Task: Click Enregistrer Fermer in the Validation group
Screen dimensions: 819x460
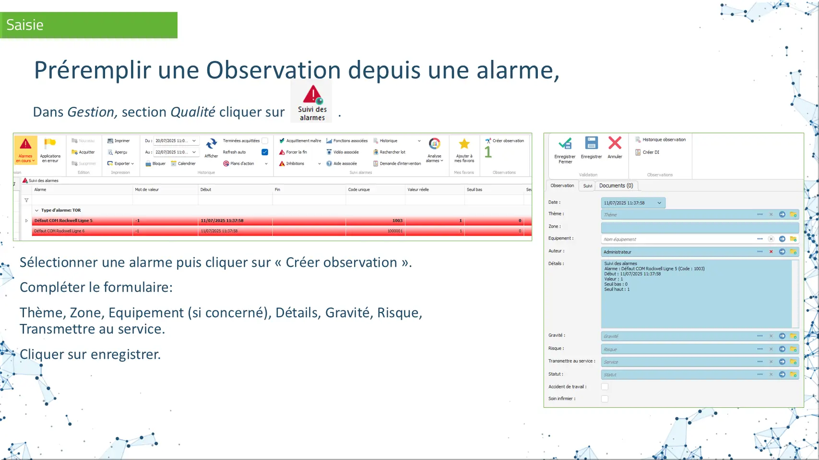Action: (565, 144)
